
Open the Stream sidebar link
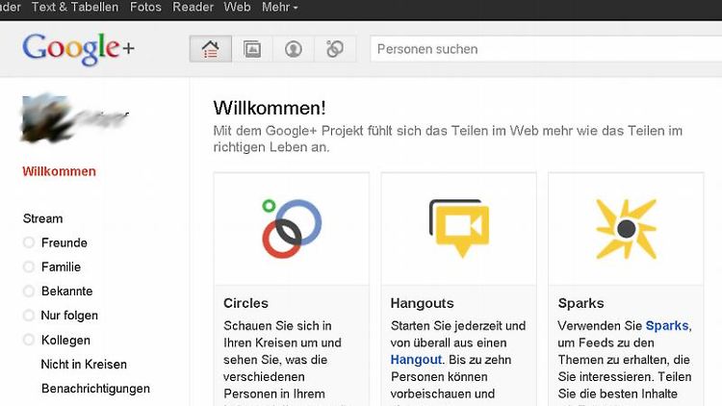pyautogui.click(x=42, y=218)
